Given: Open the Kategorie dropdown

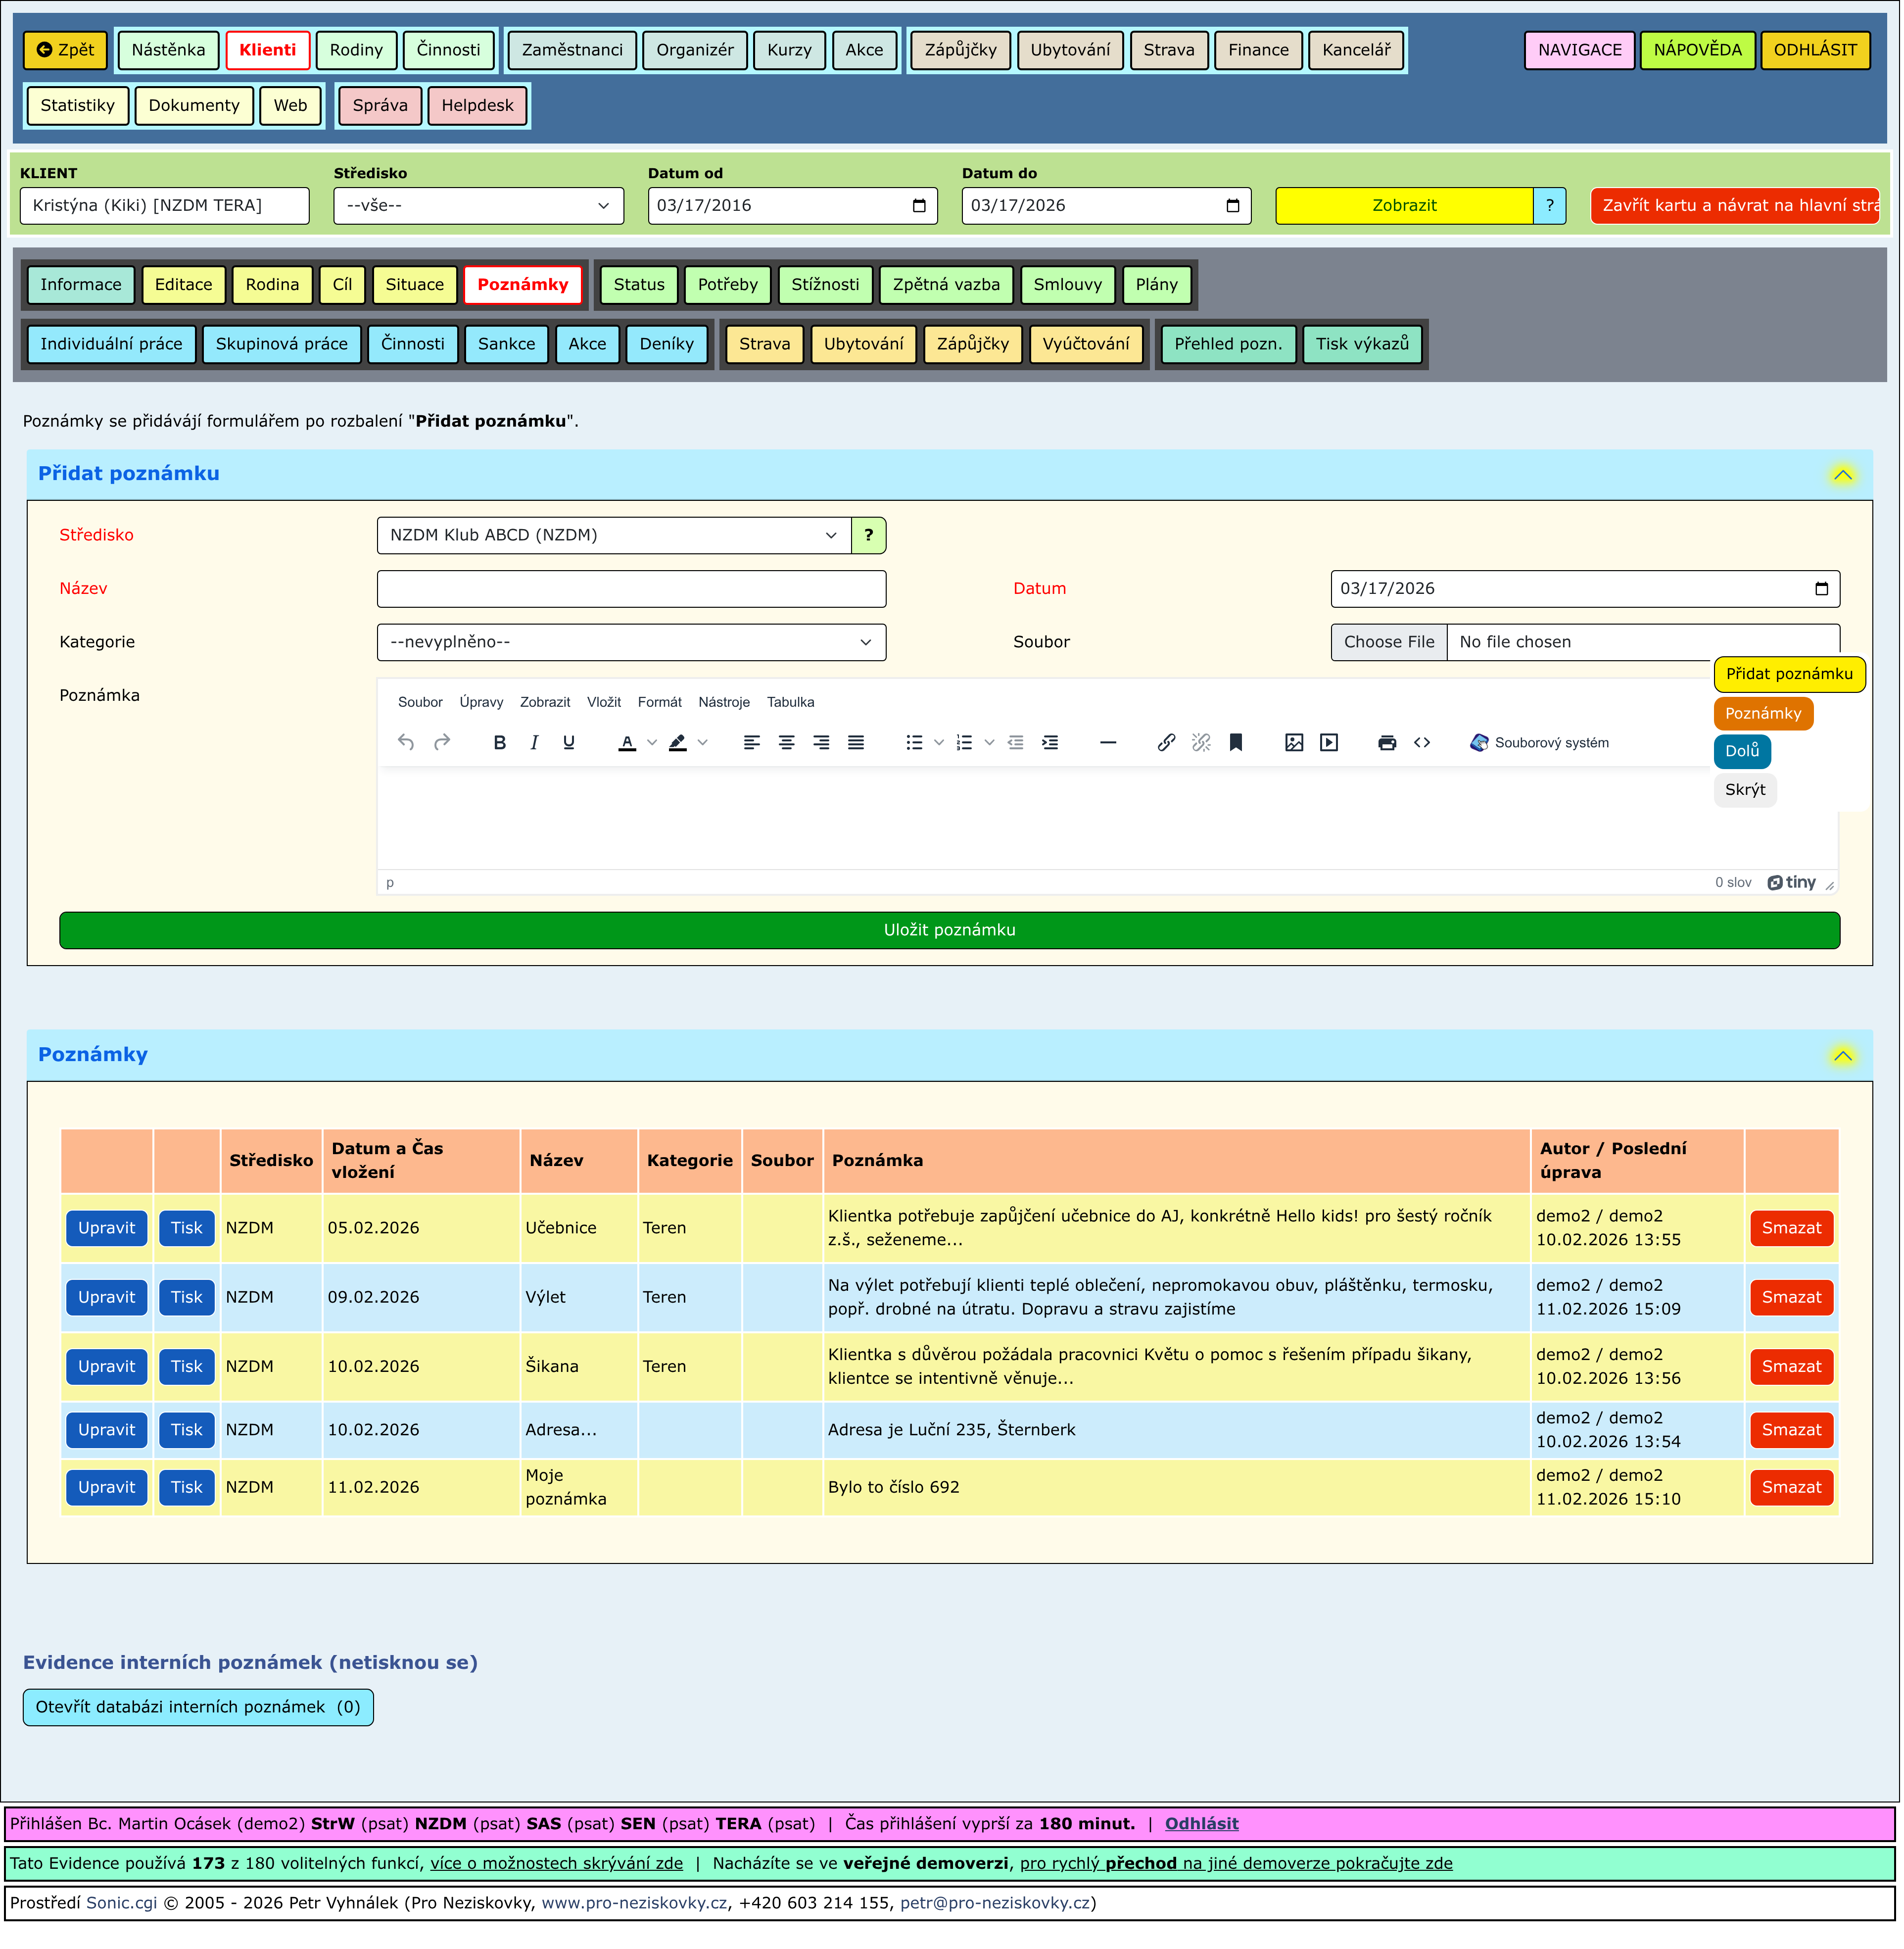Looking at the screenshot, I should (631, 643).
